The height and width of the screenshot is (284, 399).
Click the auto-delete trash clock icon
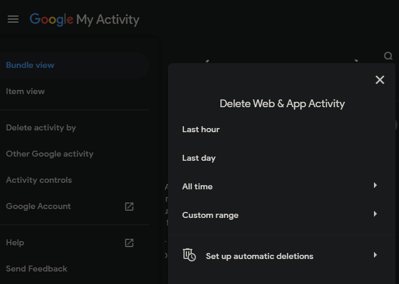click(189, 255)
